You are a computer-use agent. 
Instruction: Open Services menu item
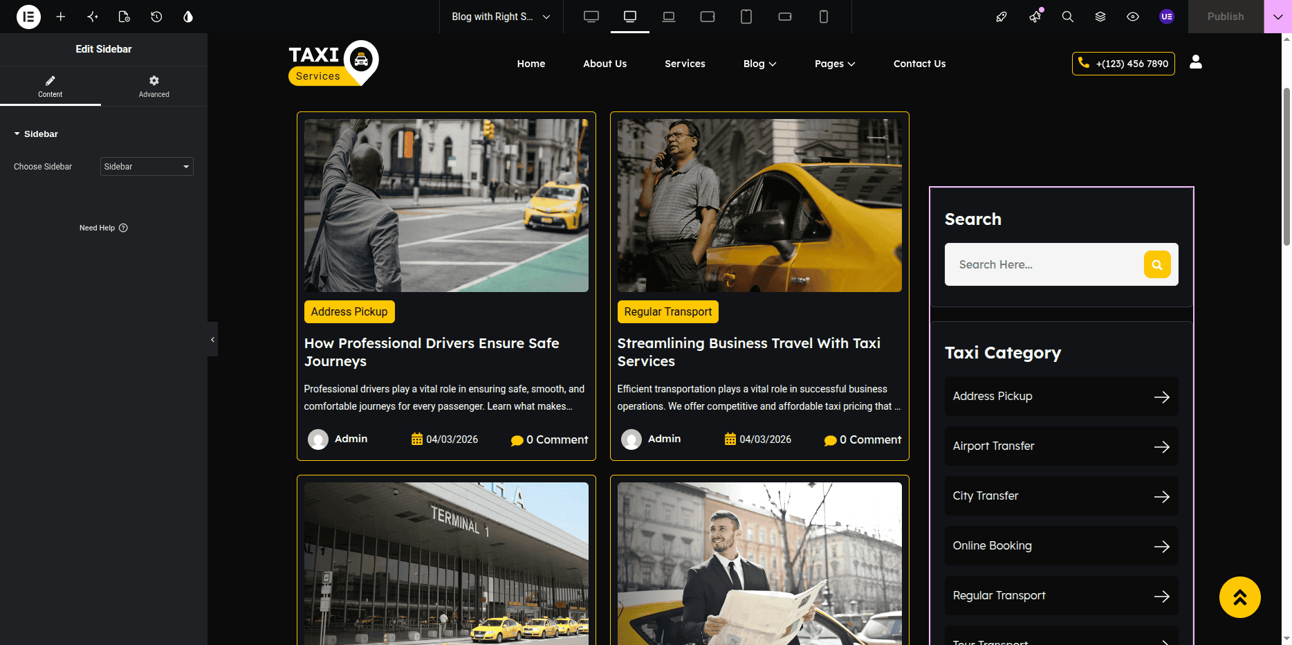685,64
